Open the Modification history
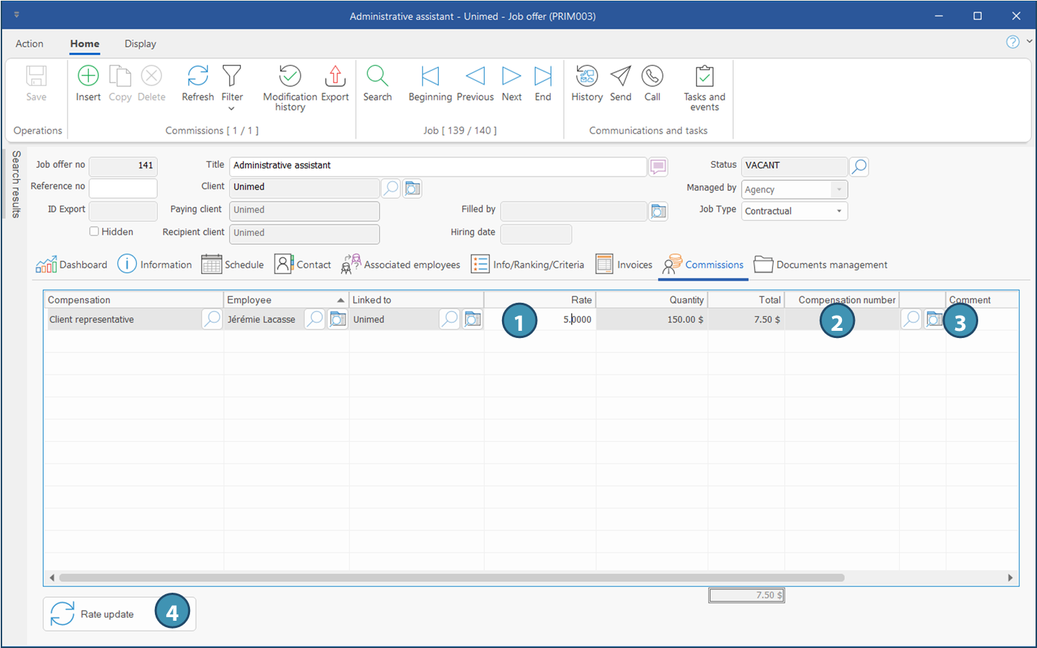This screenshot has height=648, width=1037. (290, 77)
